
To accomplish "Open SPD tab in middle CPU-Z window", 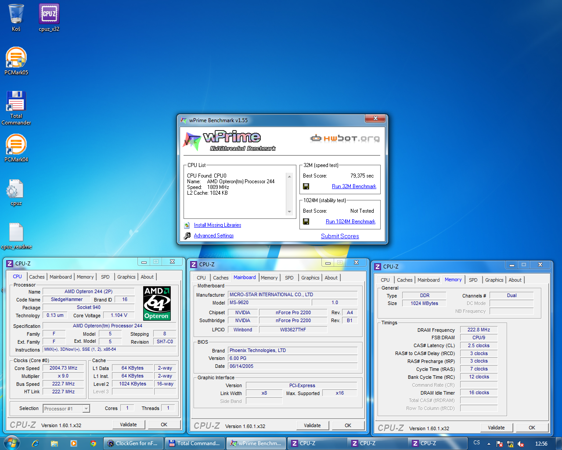I will 289,278.
